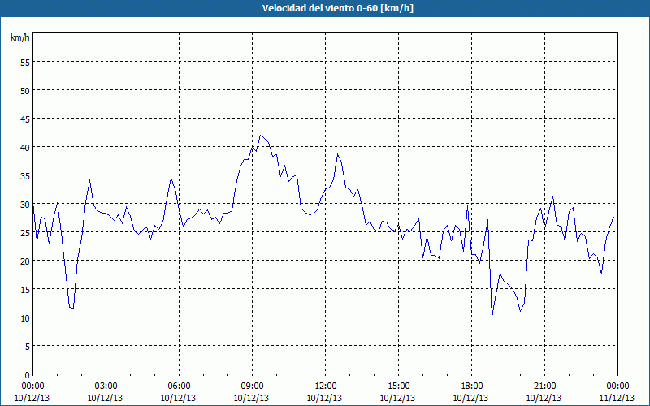The image size is (650, 406).
Task: Select the 45 value on the y-axis
Action: click(25, 119)
